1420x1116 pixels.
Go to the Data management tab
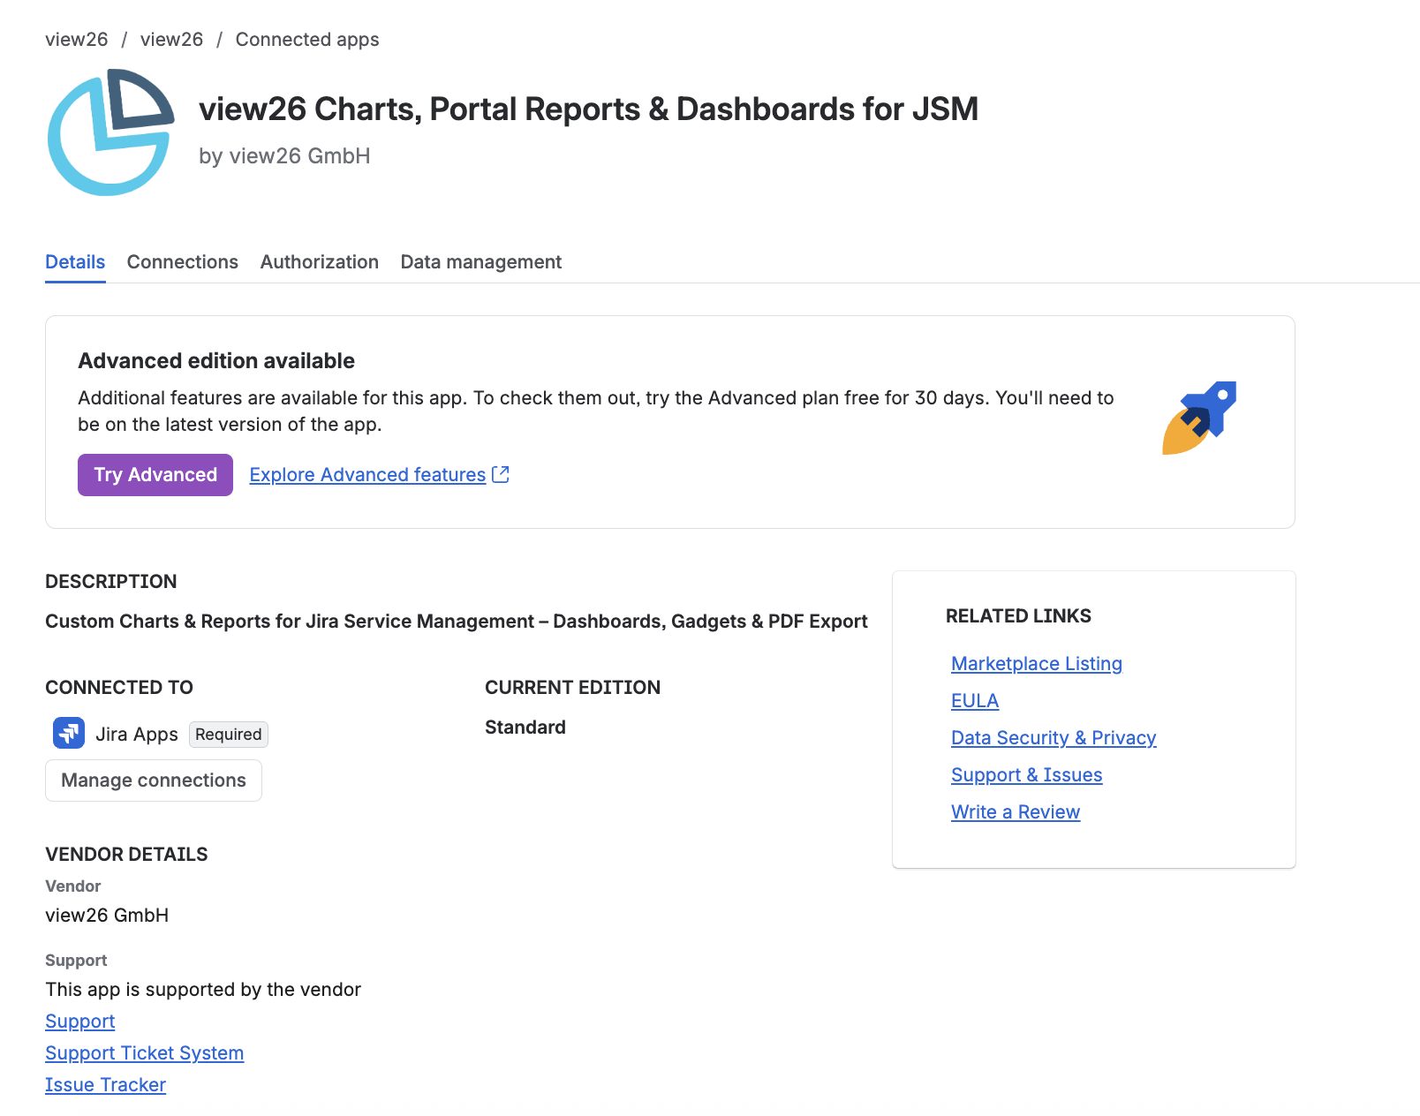point(481,262)
